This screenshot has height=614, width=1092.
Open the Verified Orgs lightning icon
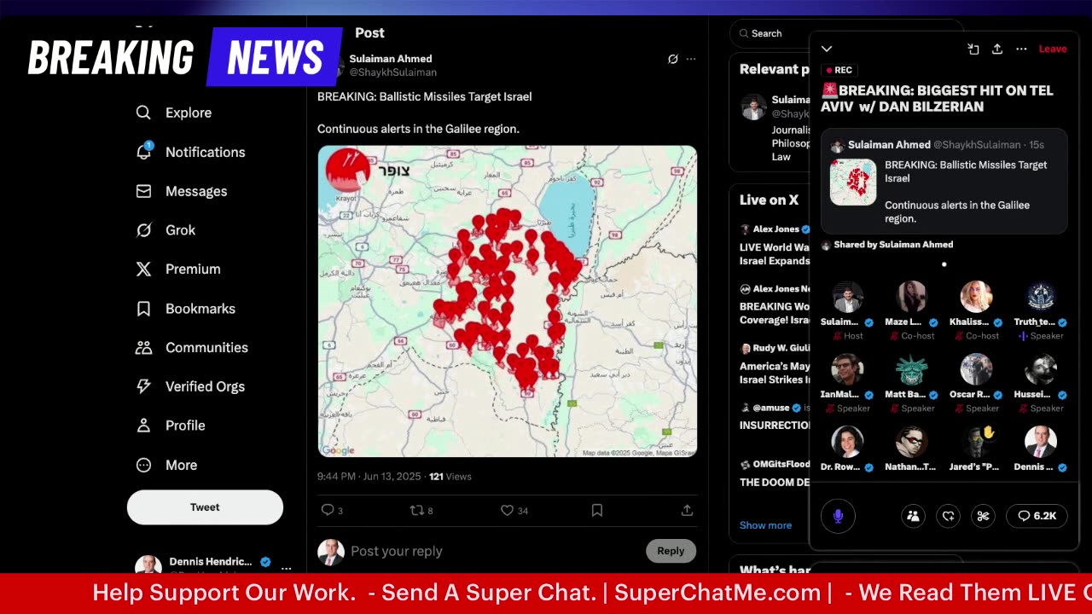tap(143, 386)
